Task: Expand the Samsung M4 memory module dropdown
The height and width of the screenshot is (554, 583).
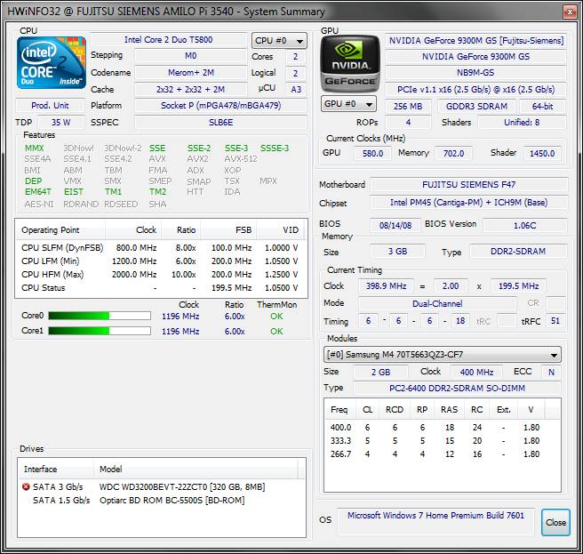Action: click(443, 355)
